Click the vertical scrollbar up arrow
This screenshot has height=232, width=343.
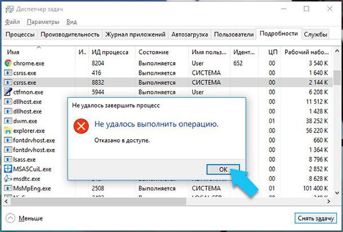[x=337, y=52]
